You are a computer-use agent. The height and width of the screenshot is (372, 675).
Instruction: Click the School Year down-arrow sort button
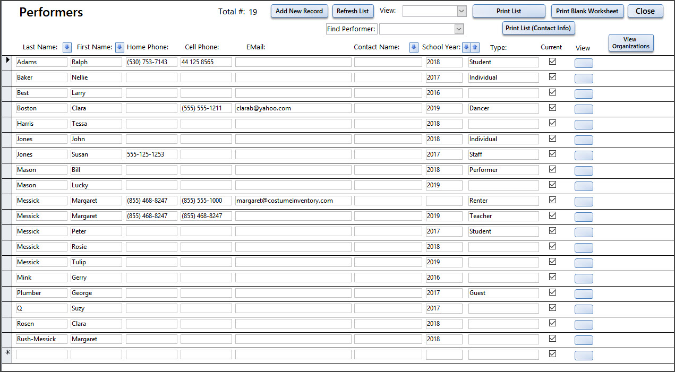point(466,47)
